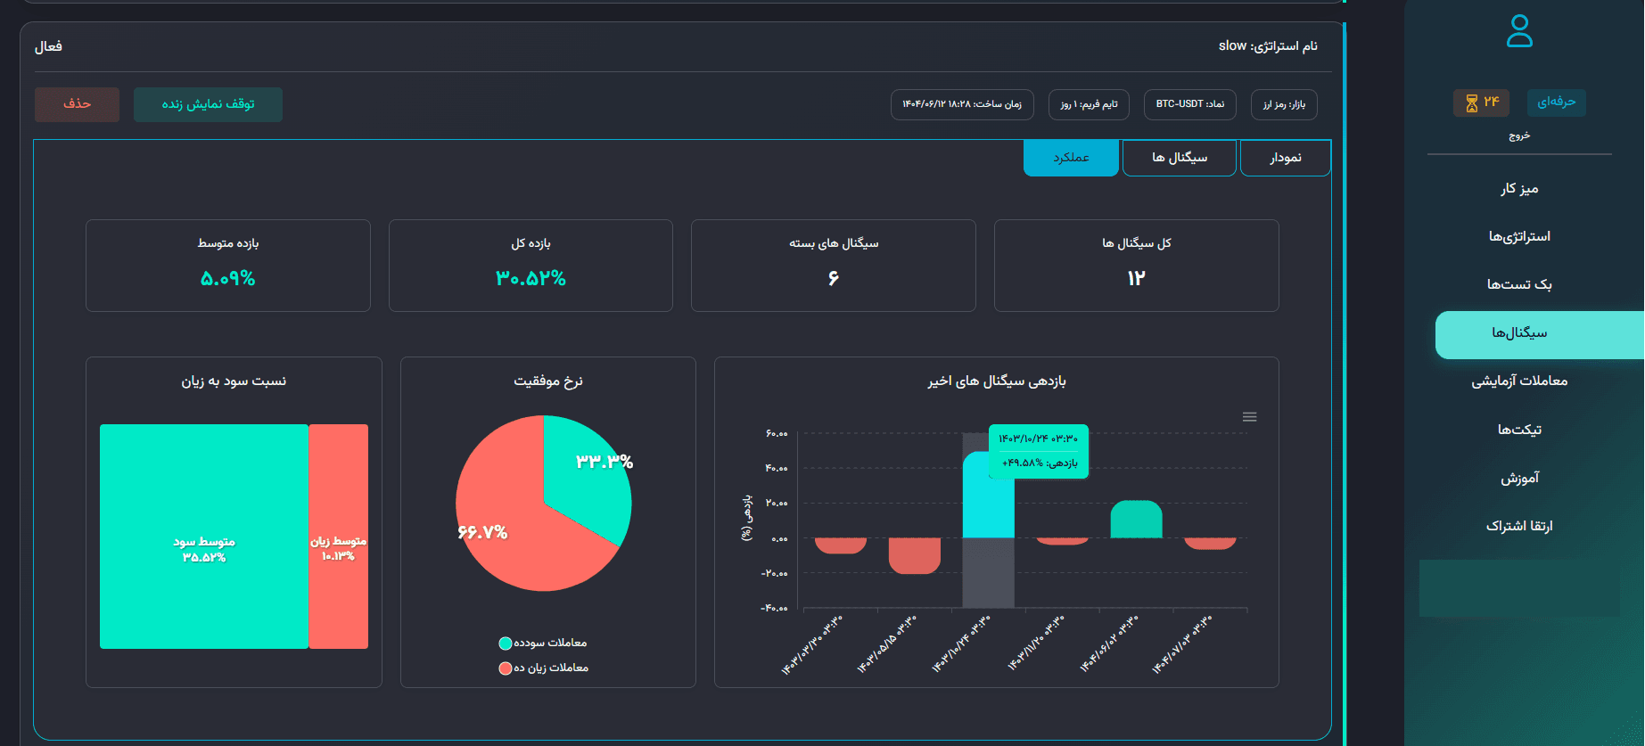This screenshot has width=1645, height=746.
Task: Click the خروج logout link
Action: coord(1519,135)
